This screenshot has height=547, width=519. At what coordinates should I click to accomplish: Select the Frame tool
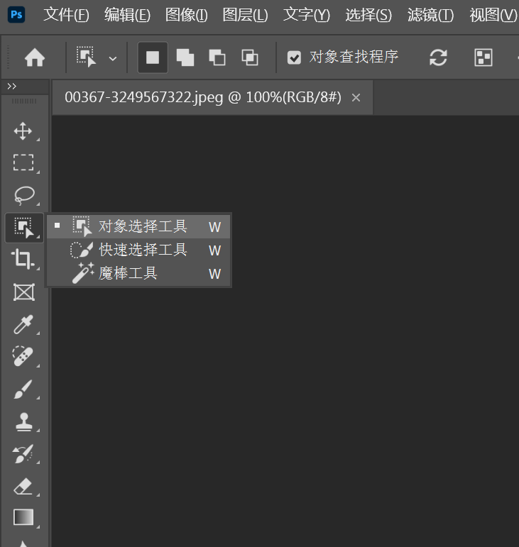point(23,292)
